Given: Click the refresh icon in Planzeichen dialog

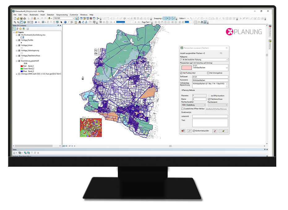Looking at the screenshot, I should tap(215, 131).
